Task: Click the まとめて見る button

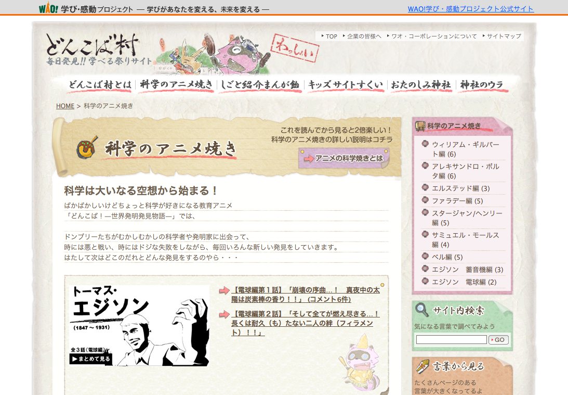Action: (x=91, y=359)
